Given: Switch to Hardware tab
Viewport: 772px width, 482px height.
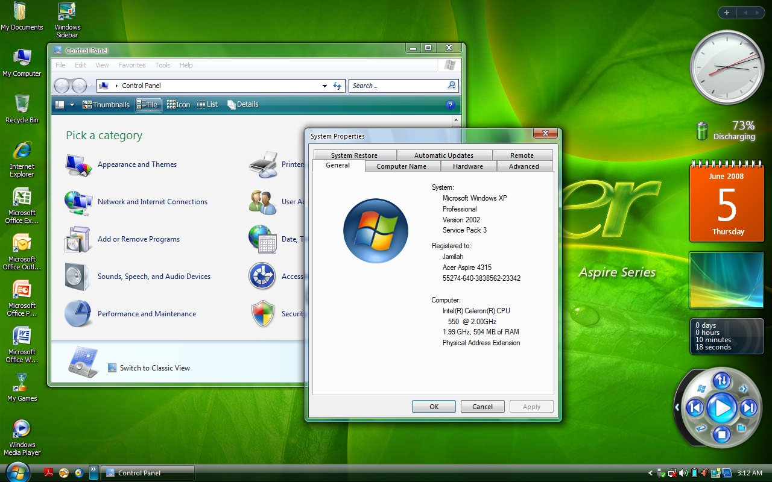Looking at the screenshot, I should (468, 166).
